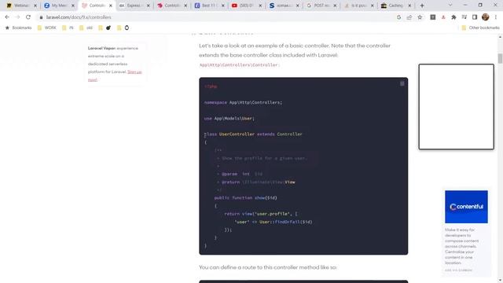Expand the WORK bookmark folder
The width and height of the screenshot is (503, 283).
(47, 28)
